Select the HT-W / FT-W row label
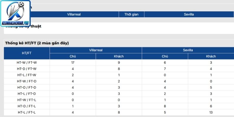This screenshot has height=117, width=234. pos(27,63)
